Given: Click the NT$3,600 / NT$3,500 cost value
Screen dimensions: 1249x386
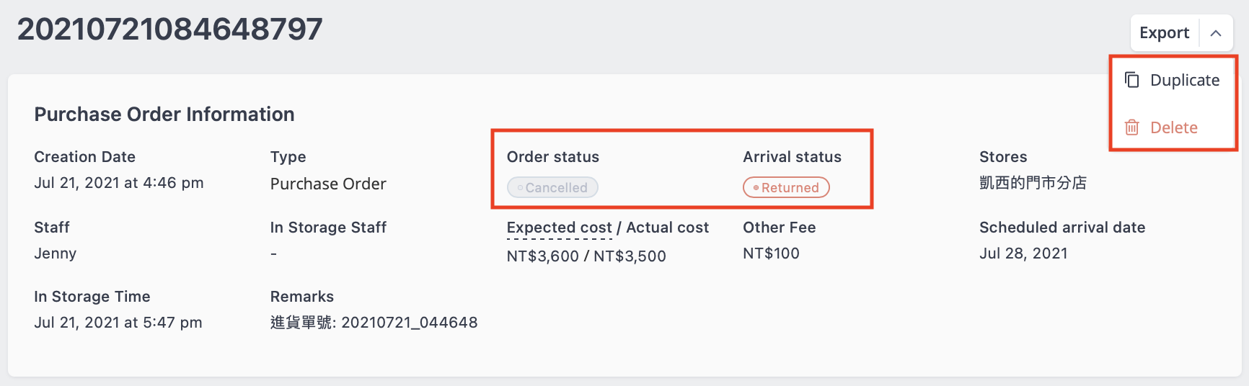Looking at the screenshot, I should pyautogui.click(x=586, y=256).
